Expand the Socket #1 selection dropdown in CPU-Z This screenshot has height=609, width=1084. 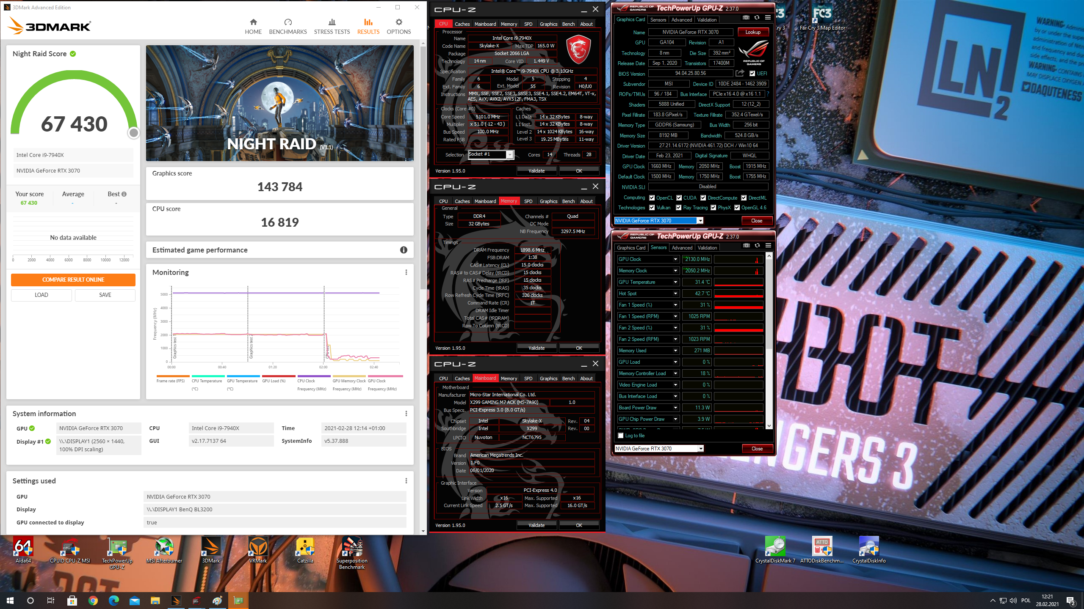[x=510, y=155]
